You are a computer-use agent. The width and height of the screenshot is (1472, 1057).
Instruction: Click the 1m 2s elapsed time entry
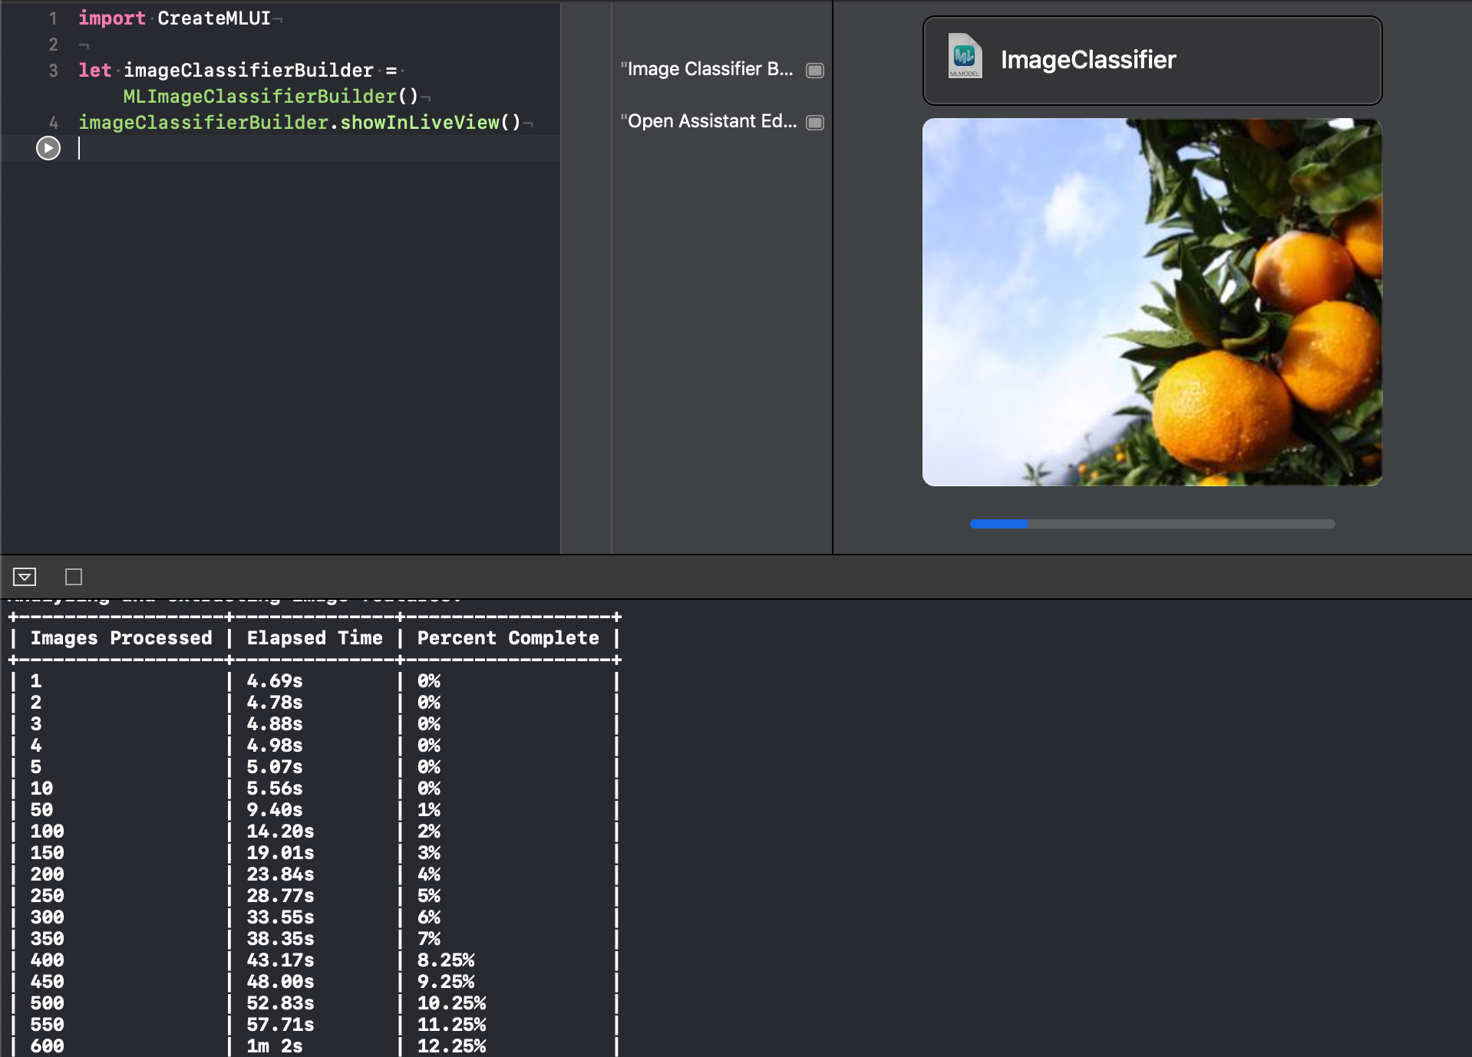(273, 1045)
